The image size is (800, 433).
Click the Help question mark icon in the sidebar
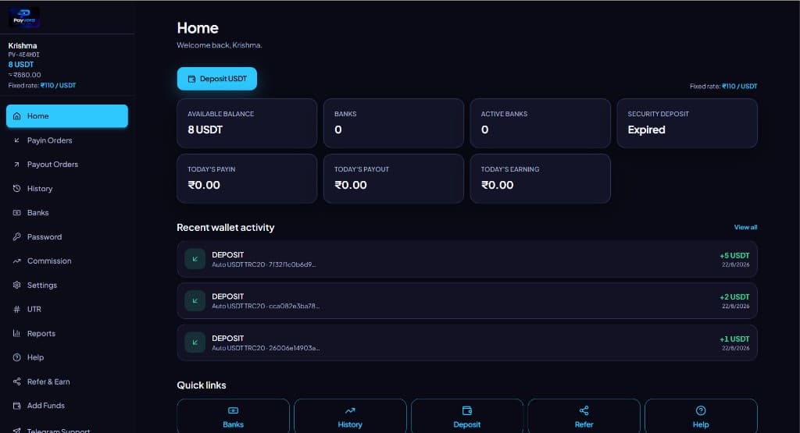[x=17, y=357]
